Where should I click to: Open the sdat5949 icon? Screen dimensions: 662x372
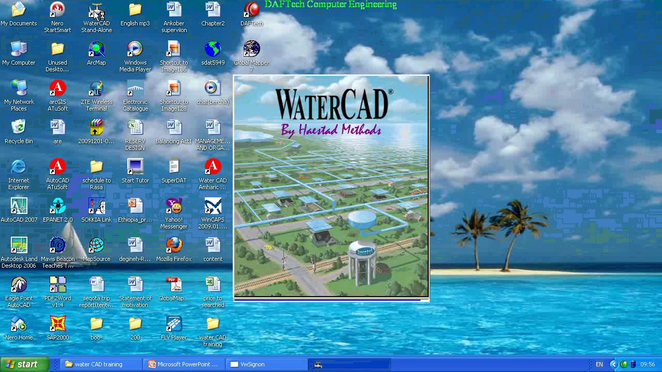coord(213,49)
